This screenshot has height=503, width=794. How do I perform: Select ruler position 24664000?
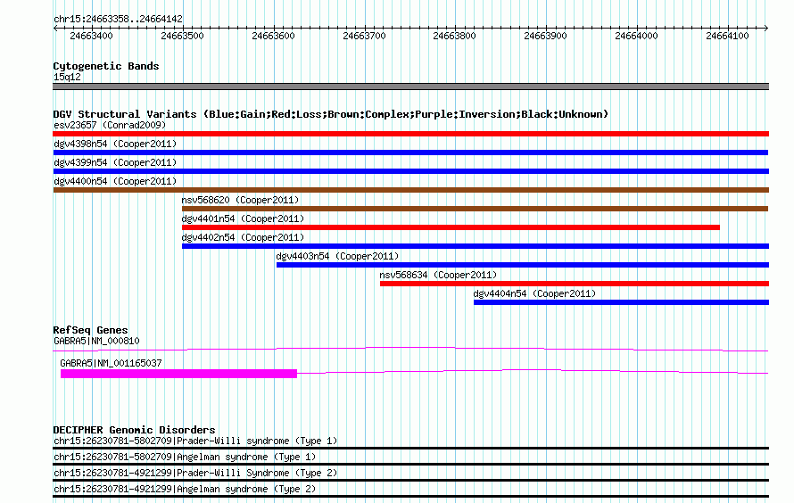click(636, 36)
